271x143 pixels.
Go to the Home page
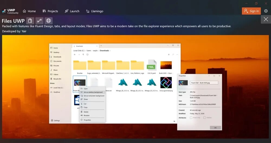point(29,11)
